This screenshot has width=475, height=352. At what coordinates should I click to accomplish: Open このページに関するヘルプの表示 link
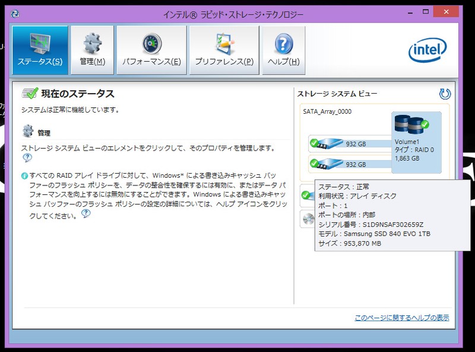402,318
